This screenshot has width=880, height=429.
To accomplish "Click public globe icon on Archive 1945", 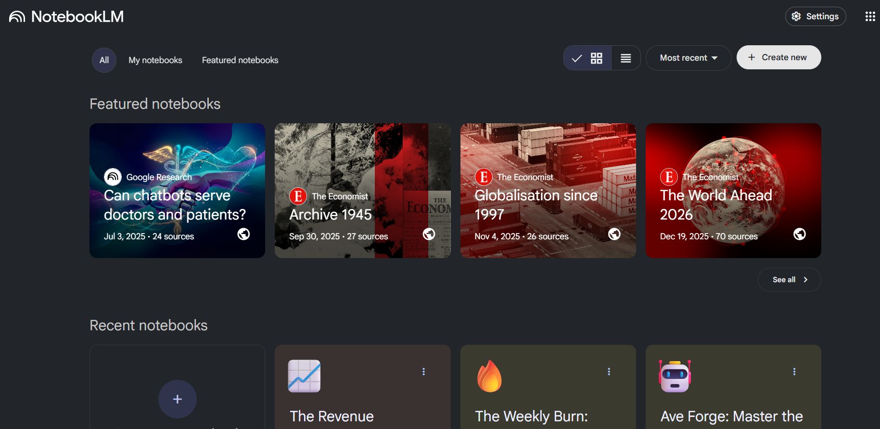I will 429,234.
